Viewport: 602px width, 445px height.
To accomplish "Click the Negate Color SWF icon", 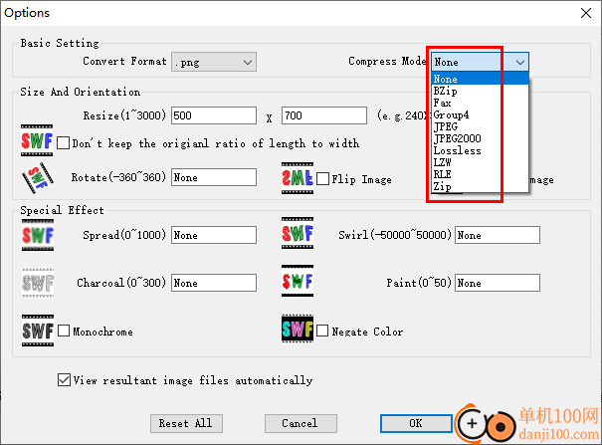I will coord(298,329).
